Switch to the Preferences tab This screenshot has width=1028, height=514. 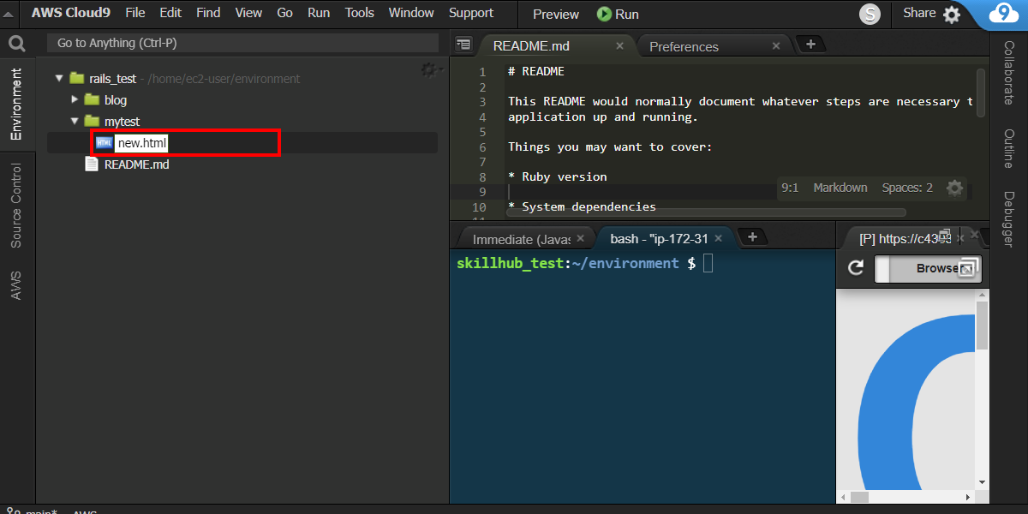pyautogui.click(x=684, y=46)
